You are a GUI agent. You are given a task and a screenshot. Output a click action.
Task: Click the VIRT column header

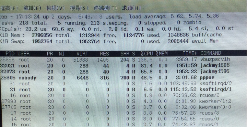point(82,54)
